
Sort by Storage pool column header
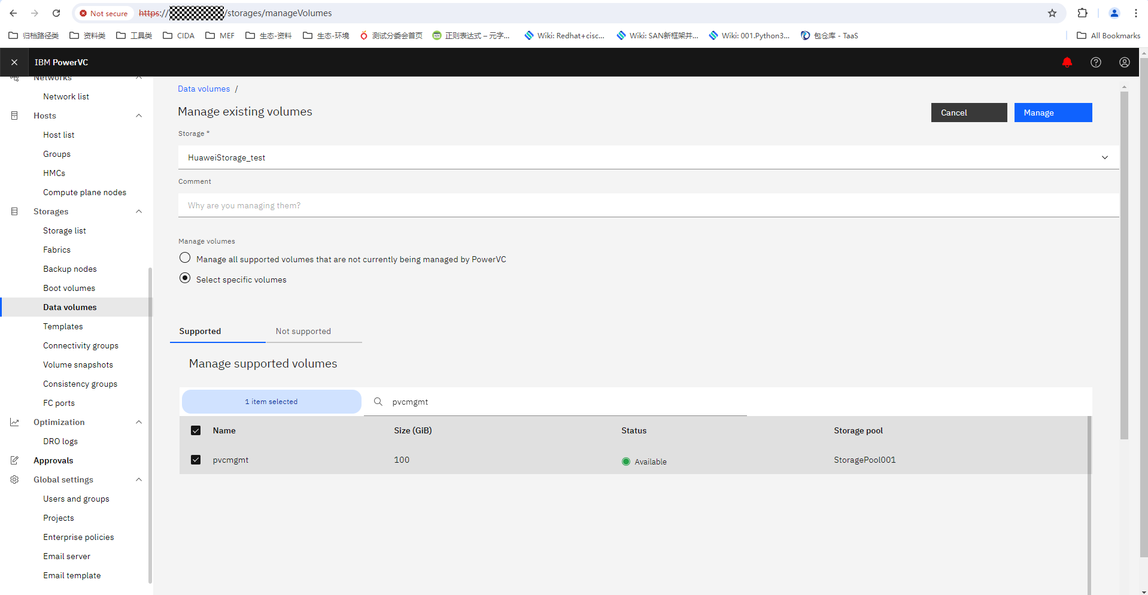click(x=858, y=430)
